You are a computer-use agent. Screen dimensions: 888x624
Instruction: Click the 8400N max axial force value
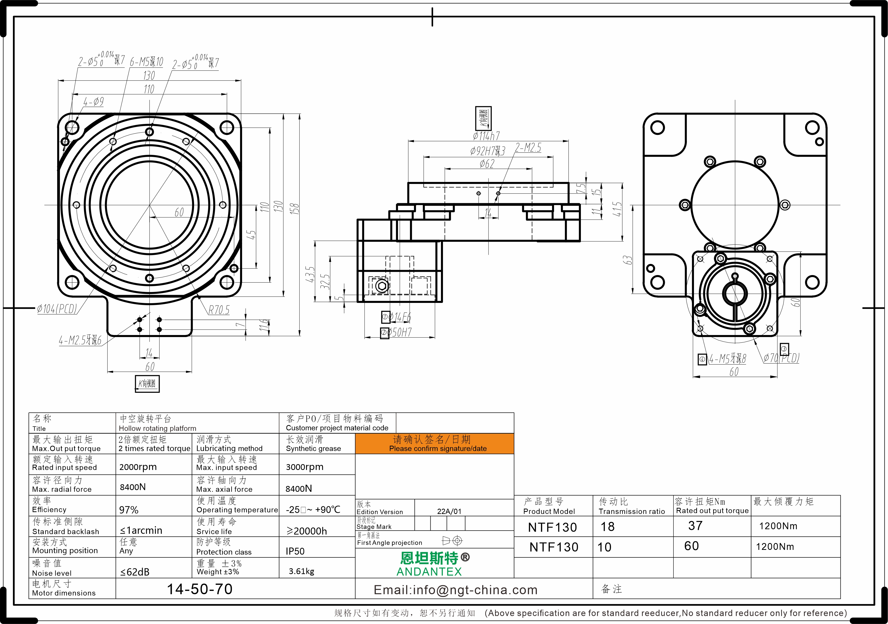299,489
